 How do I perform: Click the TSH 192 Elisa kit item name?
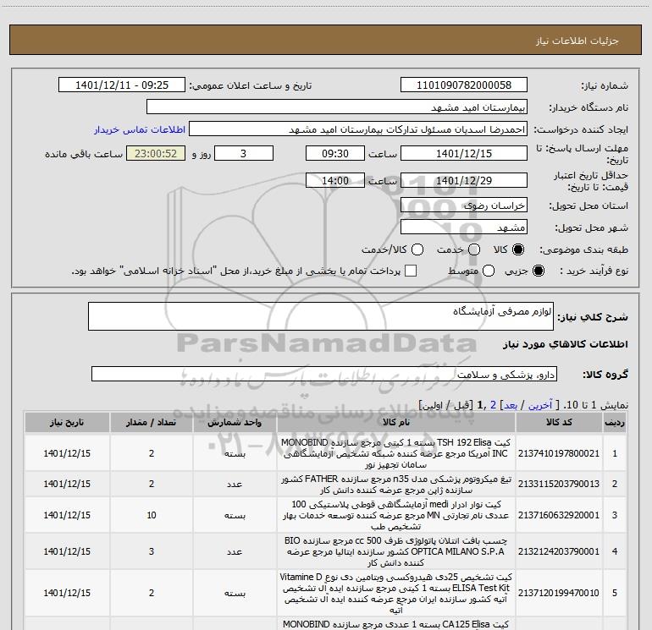coord(396,453)
